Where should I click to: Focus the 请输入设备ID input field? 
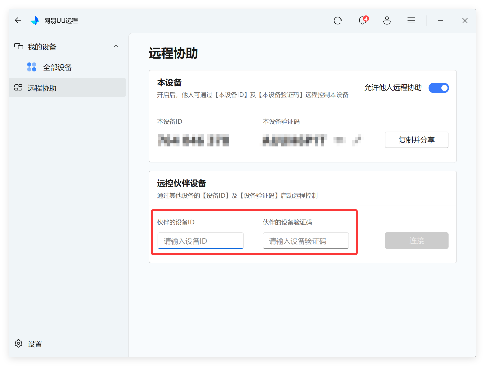[201, 241]
